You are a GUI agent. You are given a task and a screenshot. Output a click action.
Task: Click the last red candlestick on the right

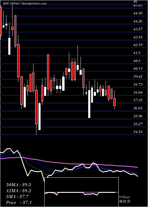(115, 102)
